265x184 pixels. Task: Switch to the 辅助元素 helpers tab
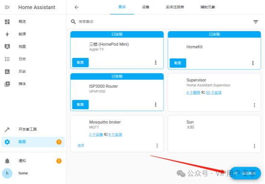208,7
